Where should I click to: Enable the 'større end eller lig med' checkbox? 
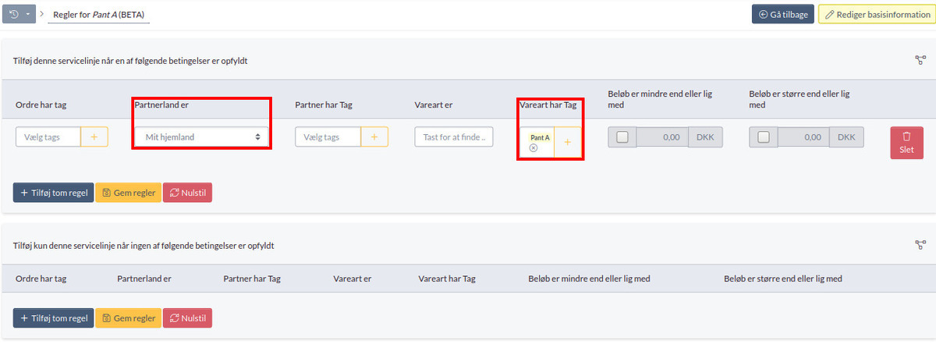coord(763,137)
